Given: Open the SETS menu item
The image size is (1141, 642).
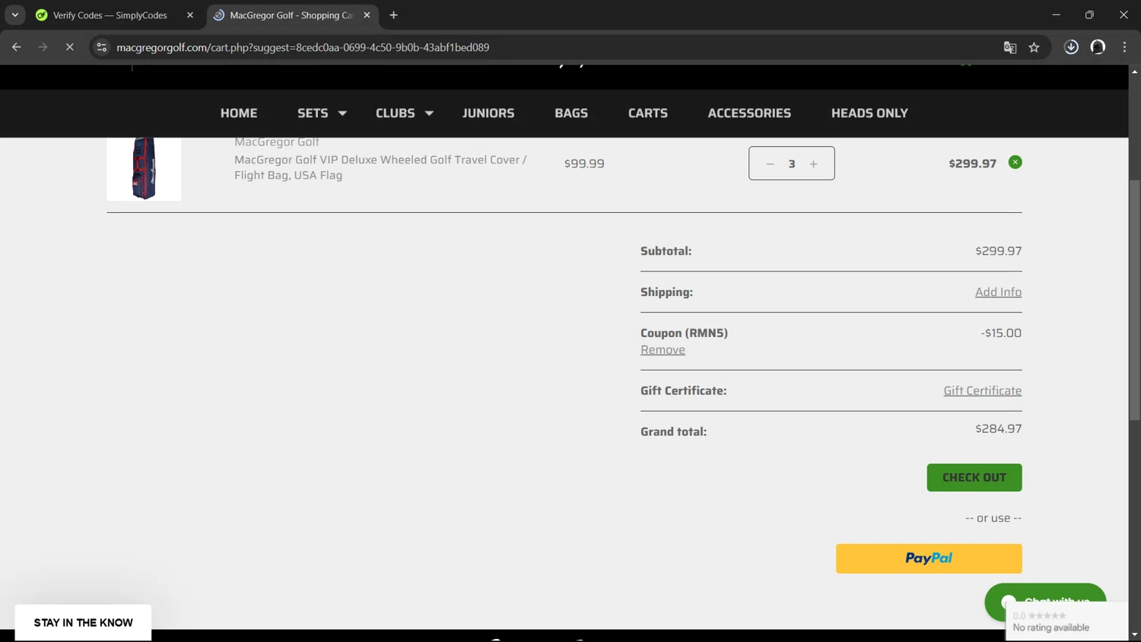Looking at the screenshot, I should (x=313, y=113).
